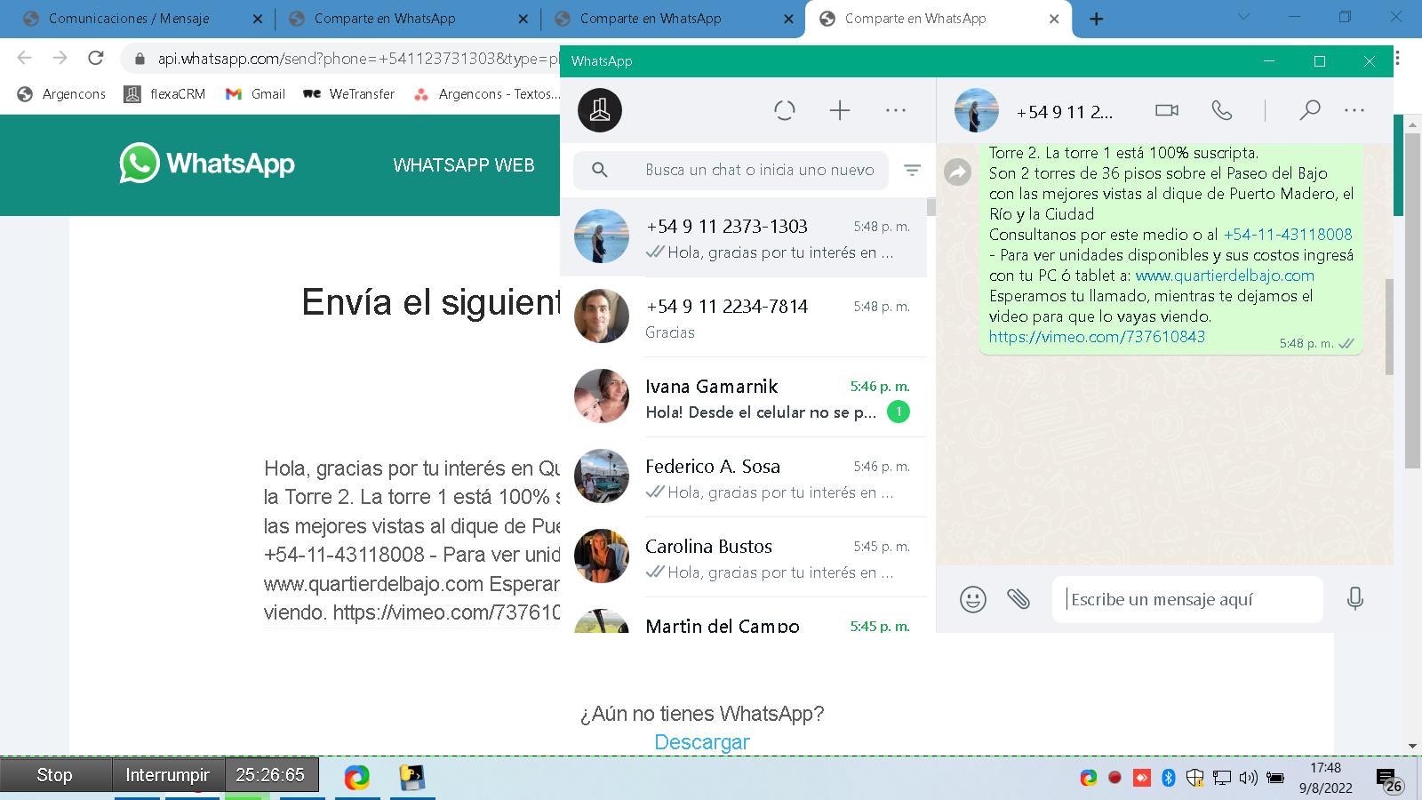Screen dimensions: 1422x800
Task: Toggle unread chats filter icon
Action: (x=913, y=170)
